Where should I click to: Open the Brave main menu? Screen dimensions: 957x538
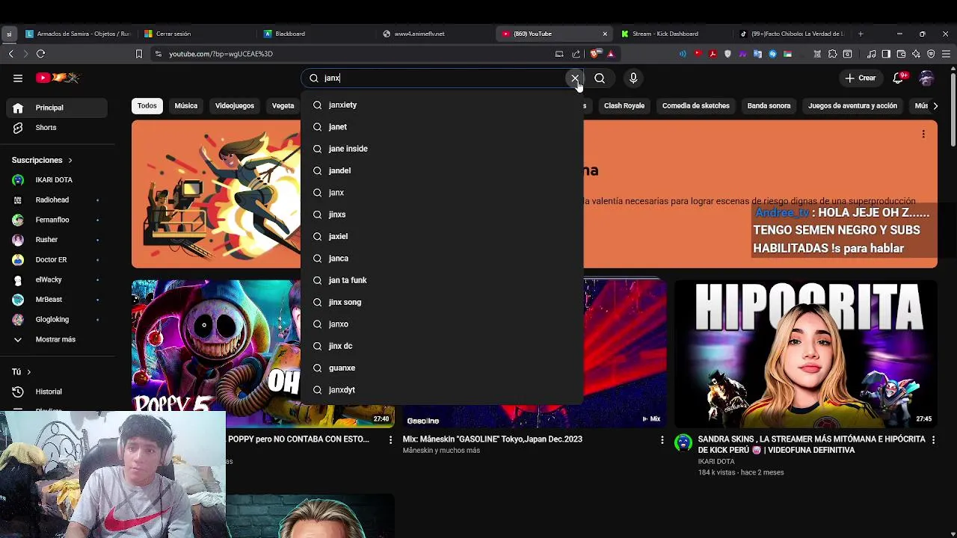pyautogui.click(x=946, y=54)
